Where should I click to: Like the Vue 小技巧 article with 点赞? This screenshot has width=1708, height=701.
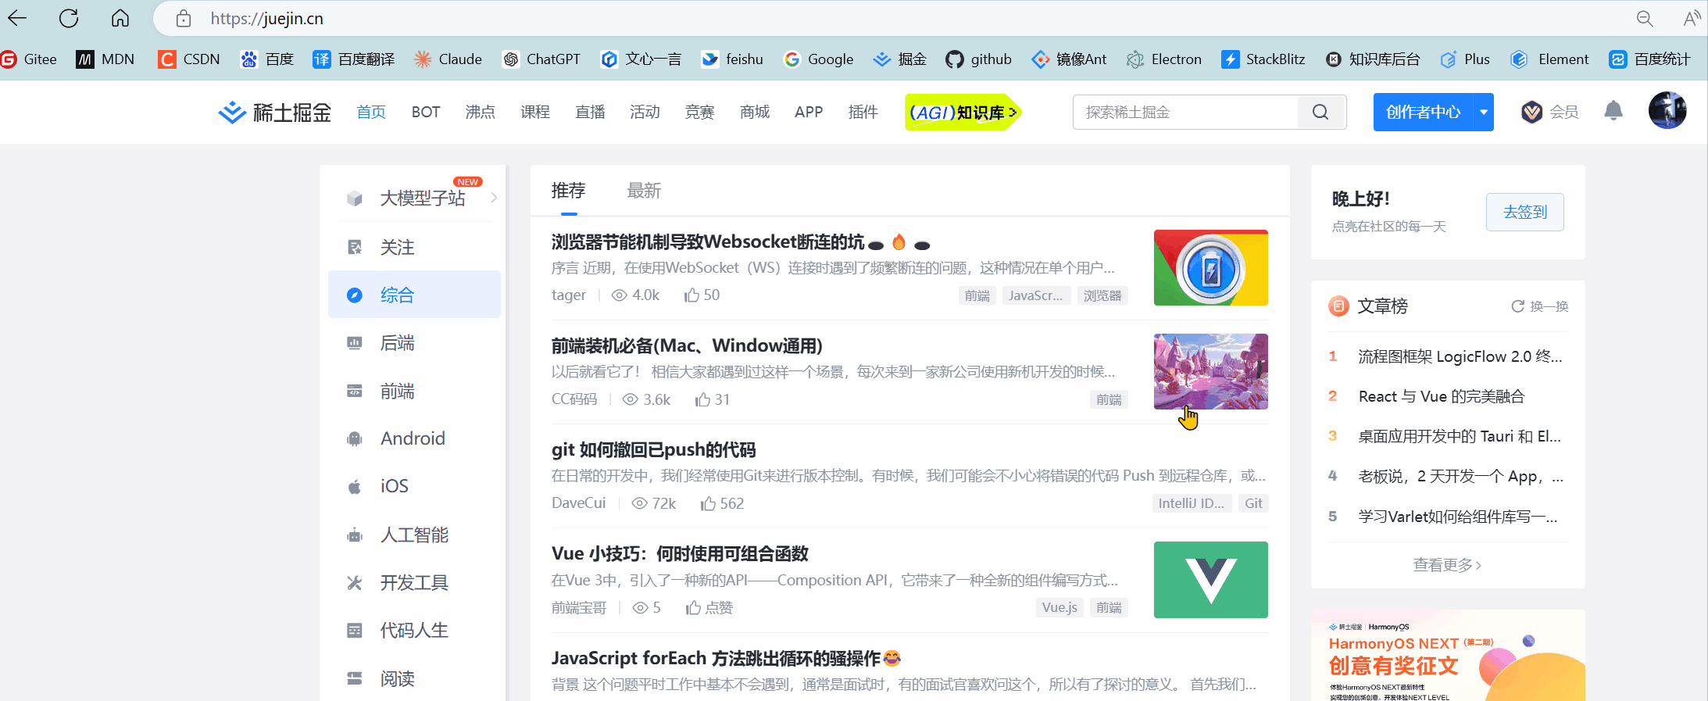(x=709, y=608)
